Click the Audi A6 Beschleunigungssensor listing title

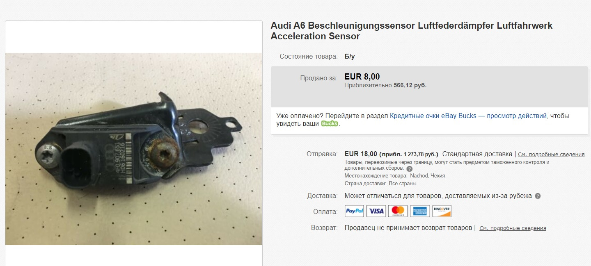click(x=412, y=31)
